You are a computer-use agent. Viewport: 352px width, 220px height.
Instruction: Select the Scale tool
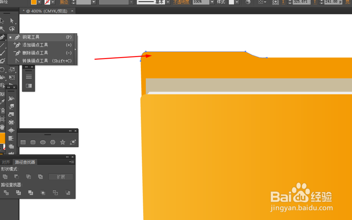(x=12, y=69)
